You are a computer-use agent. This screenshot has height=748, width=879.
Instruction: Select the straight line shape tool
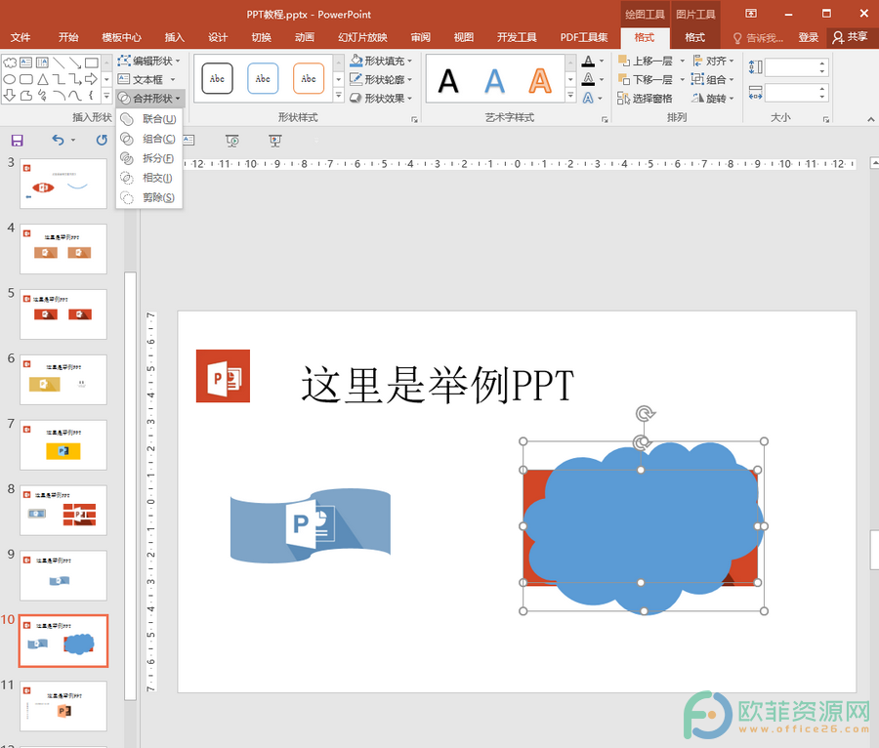pyautogui.click(x=59, y=62)
